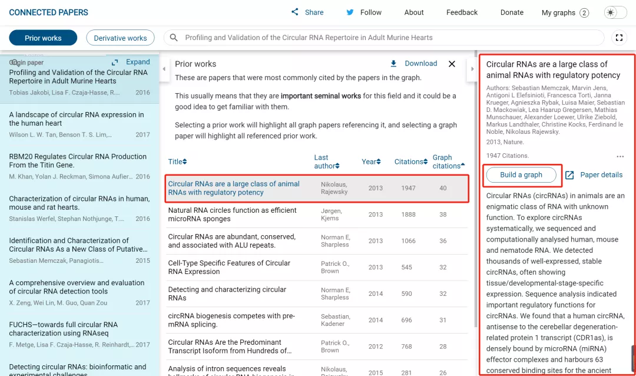Screen dimensions: 636x376
Task: Collapse the right details panel arrow
Action: [472, 69]
